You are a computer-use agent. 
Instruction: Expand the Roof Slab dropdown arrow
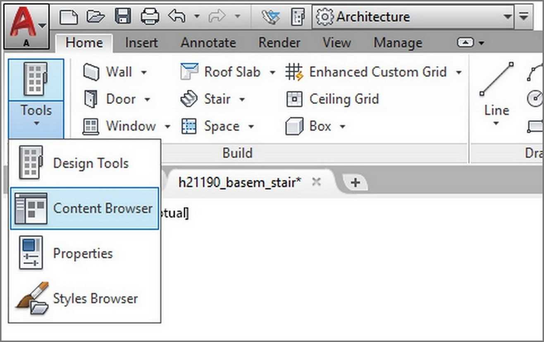pos(272,73)
